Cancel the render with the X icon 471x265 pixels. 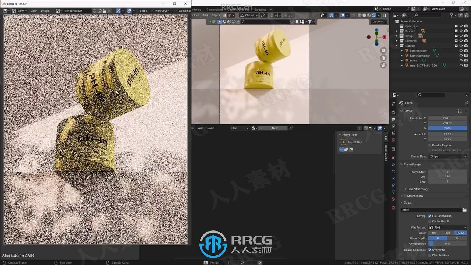pos(260,262)
